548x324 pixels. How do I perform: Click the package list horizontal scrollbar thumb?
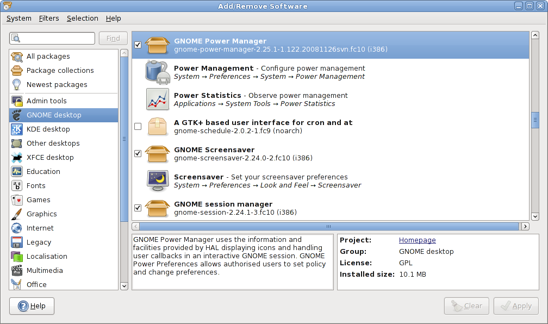tap(328, 227)
